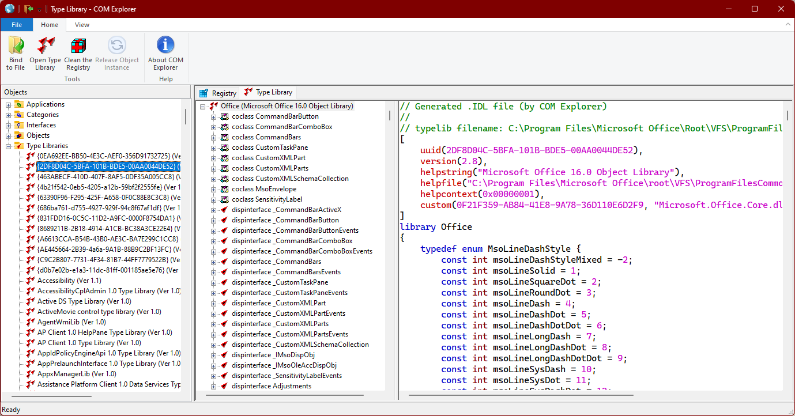Select dispinterface _CustomTaskPaneEvents
This screenshot has height=416, width=795.
[289, 293]
